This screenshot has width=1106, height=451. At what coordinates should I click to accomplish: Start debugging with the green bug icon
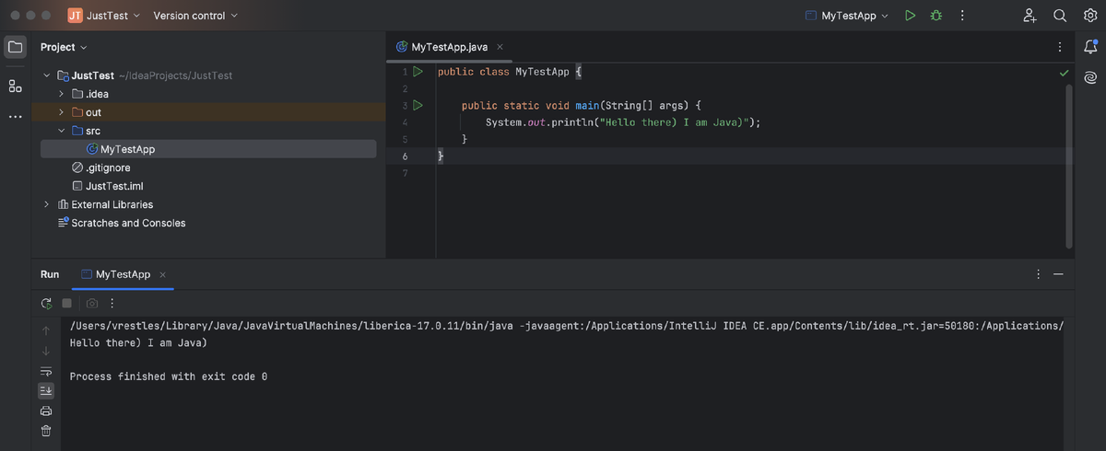point(936,16)
